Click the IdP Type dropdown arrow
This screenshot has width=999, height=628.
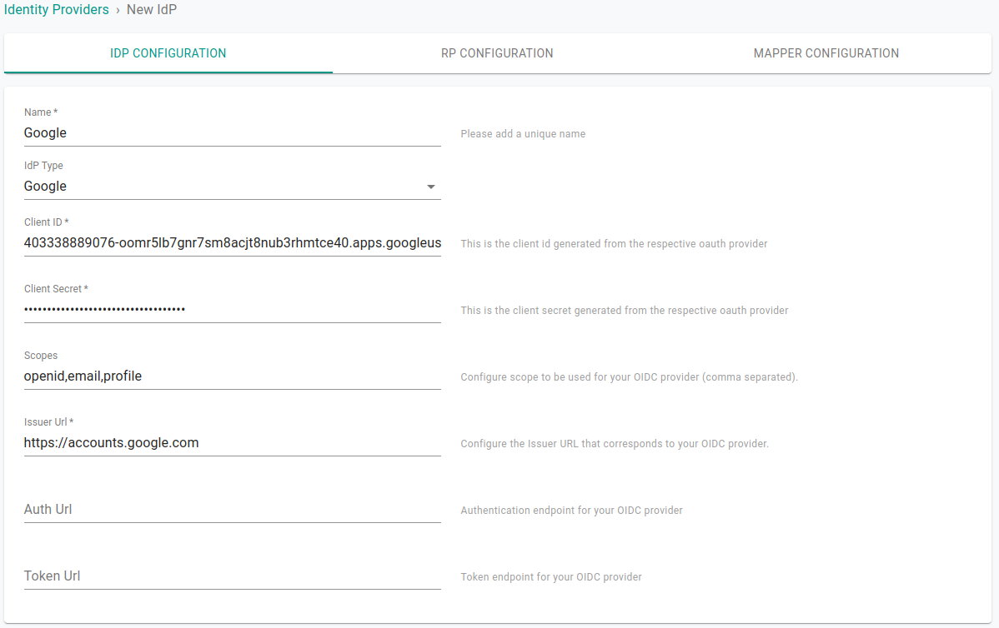430,187
